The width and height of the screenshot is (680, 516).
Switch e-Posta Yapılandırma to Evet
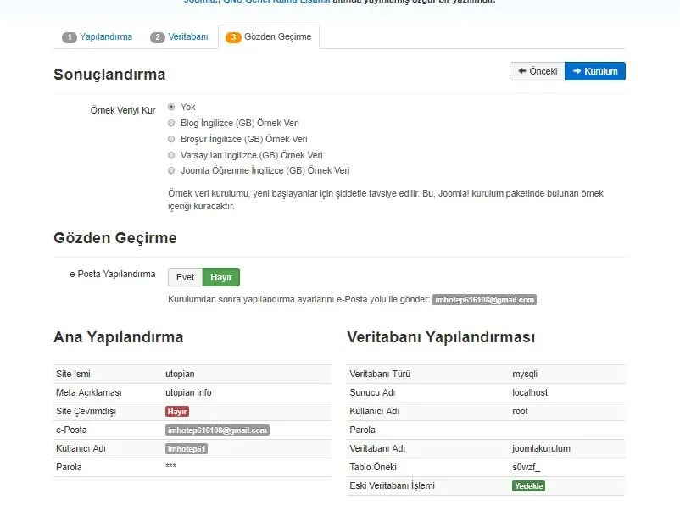coord(185,277)
